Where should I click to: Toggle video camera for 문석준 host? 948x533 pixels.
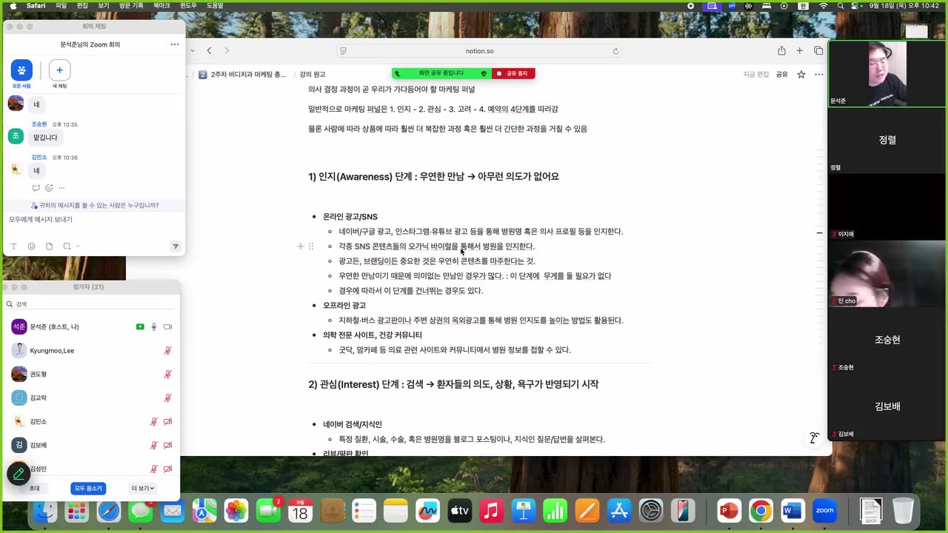click(x=167, y=326)
